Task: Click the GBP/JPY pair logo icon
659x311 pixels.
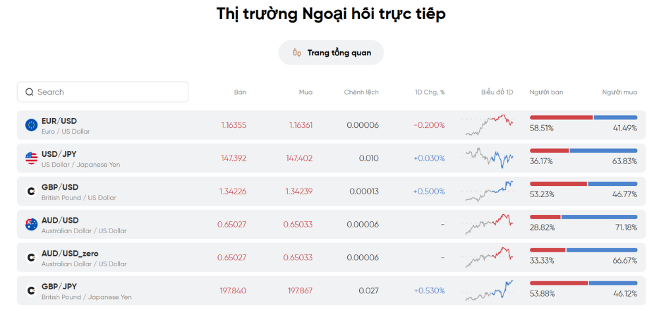Action: (31, 291)
